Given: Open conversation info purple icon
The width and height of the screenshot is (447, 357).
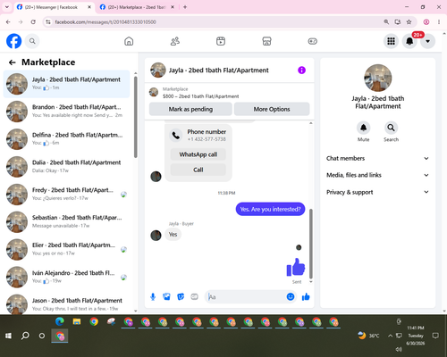Looking at the screenshot, I should [301, 71].
